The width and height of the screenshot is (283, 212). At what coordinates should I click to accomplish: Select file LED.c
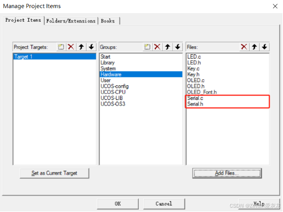(227, 57)
